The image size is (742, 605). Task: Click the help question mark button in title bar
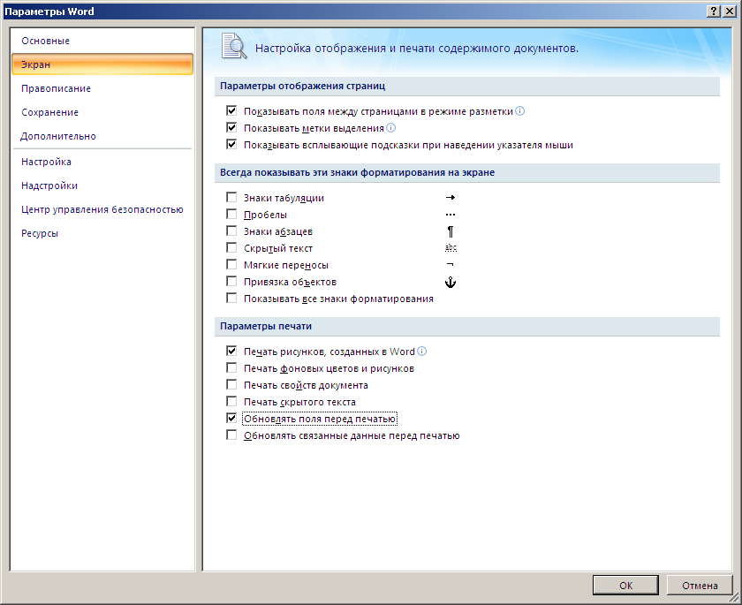click(x=714, y=11)
